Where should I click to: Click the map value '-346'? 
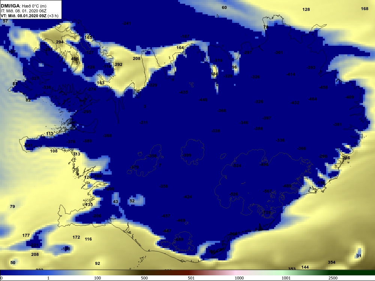pyautogui.click(x=244, y=123)
